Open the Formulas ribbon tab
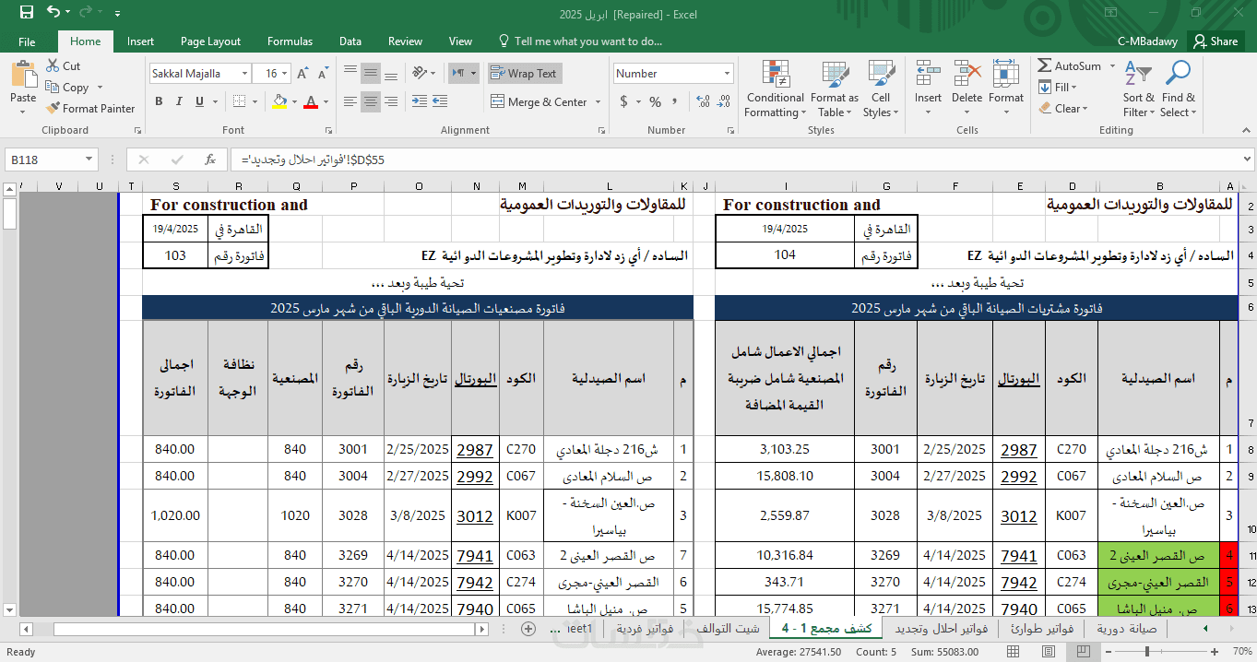The width and height of the screenshot is (1257, 662). 290,41
